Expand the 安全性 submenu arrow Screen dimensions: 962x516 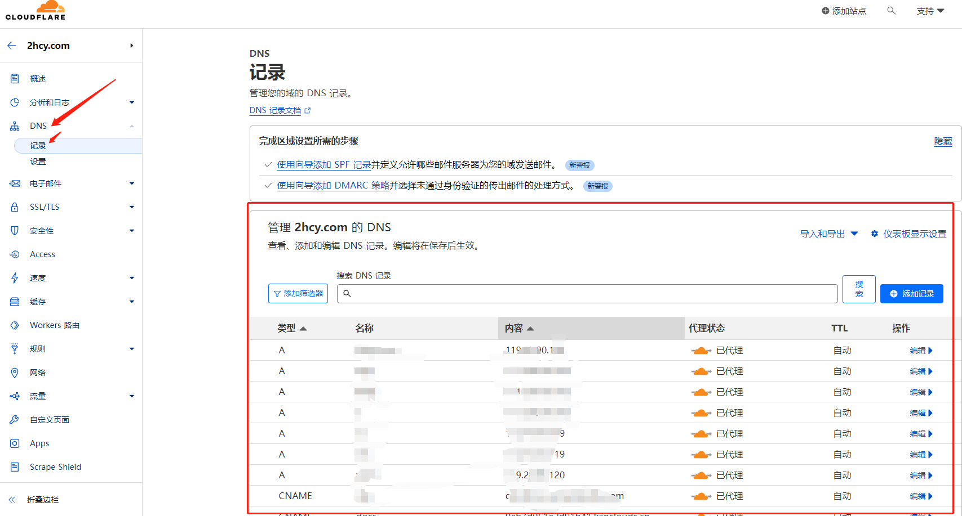click(x=132, y=231)
